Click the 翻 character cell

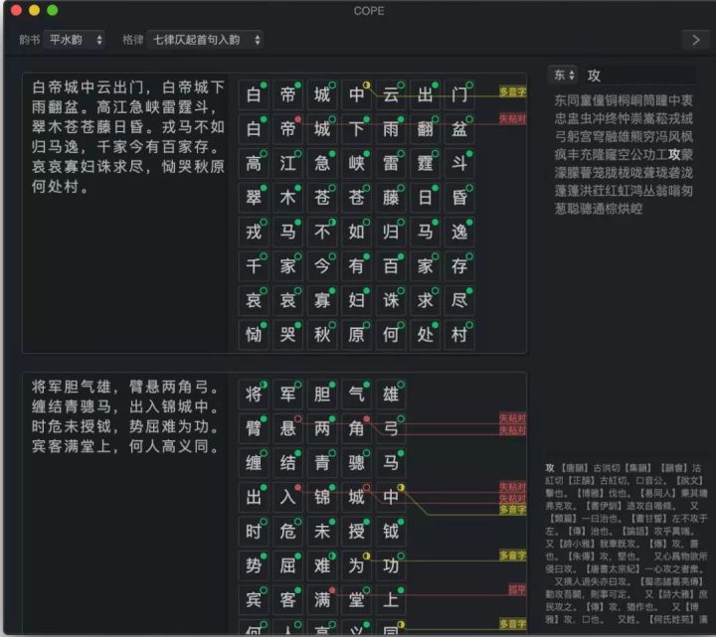[426, 129]
